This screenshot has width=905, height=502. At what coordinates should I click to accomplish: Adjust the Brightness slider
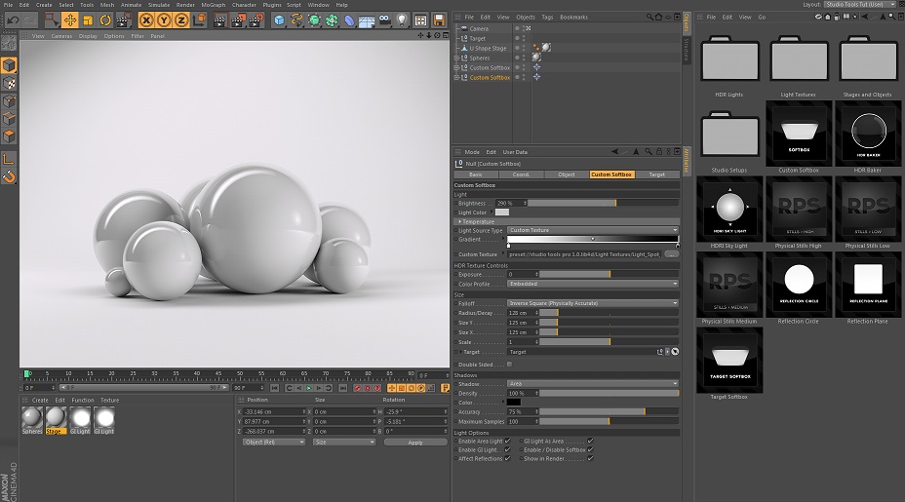point(603,203)
